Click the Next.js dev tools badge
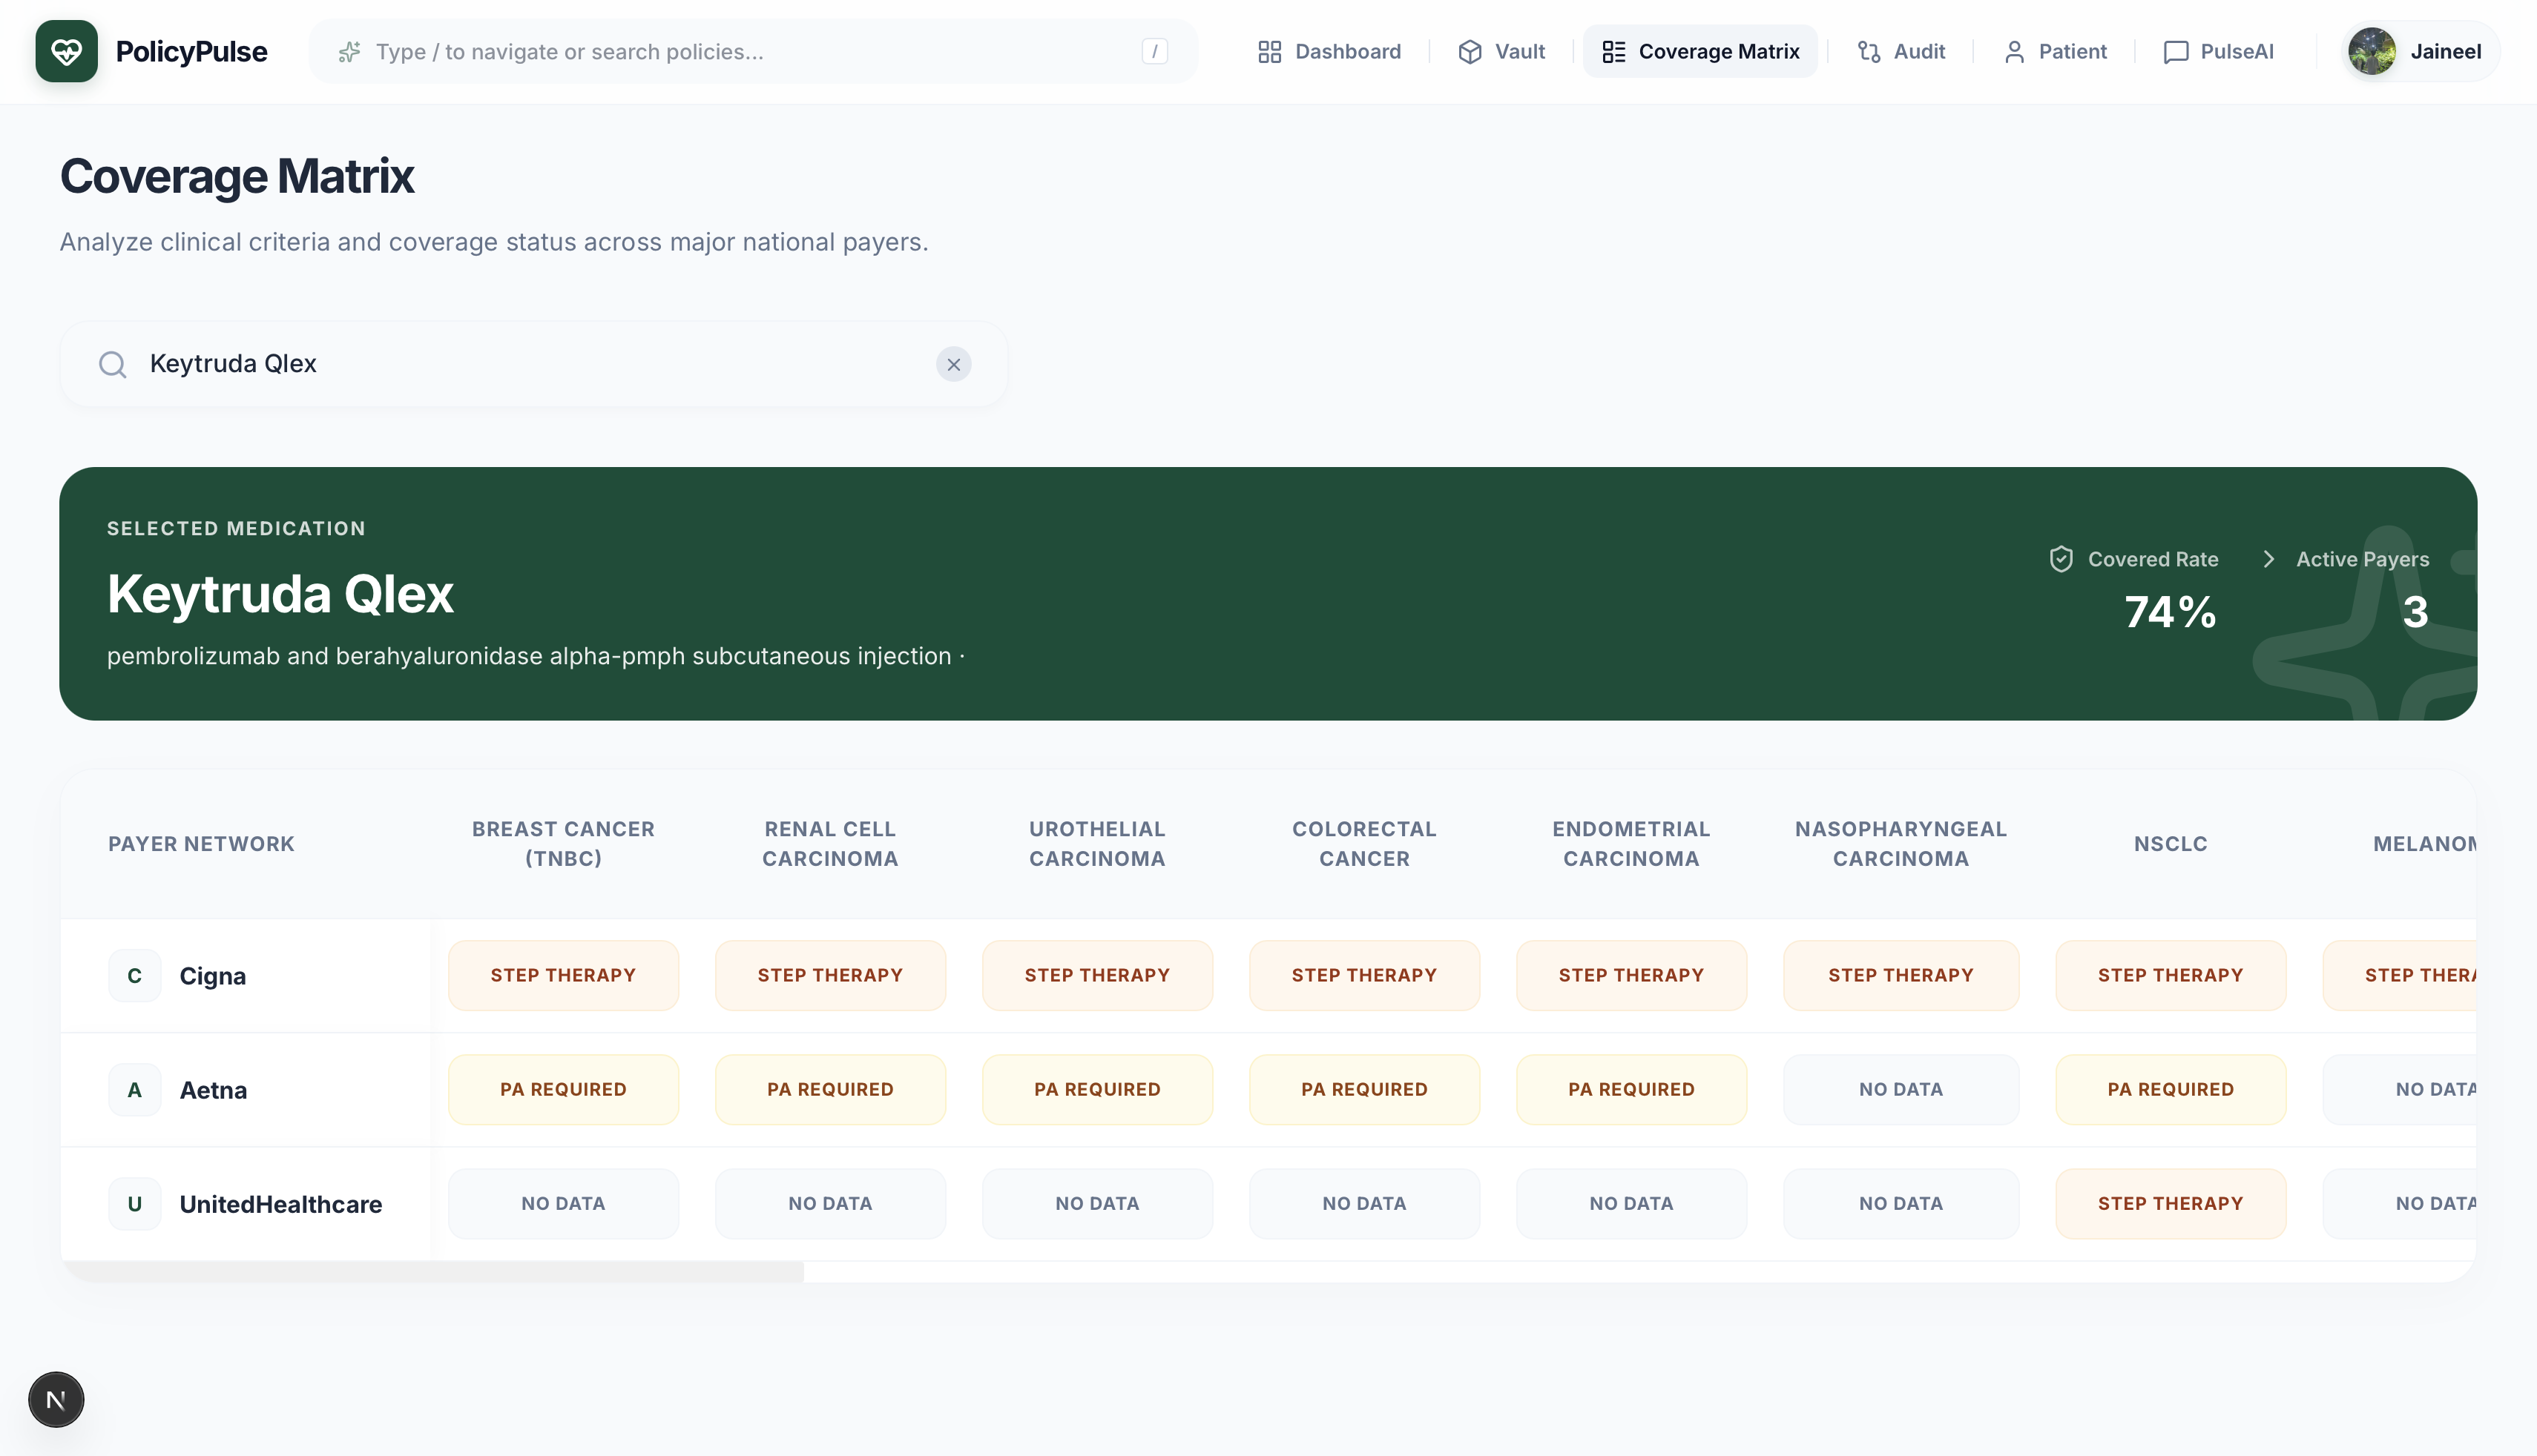This screenshot has height=1456, width=2537. (x=56, y=1399)
